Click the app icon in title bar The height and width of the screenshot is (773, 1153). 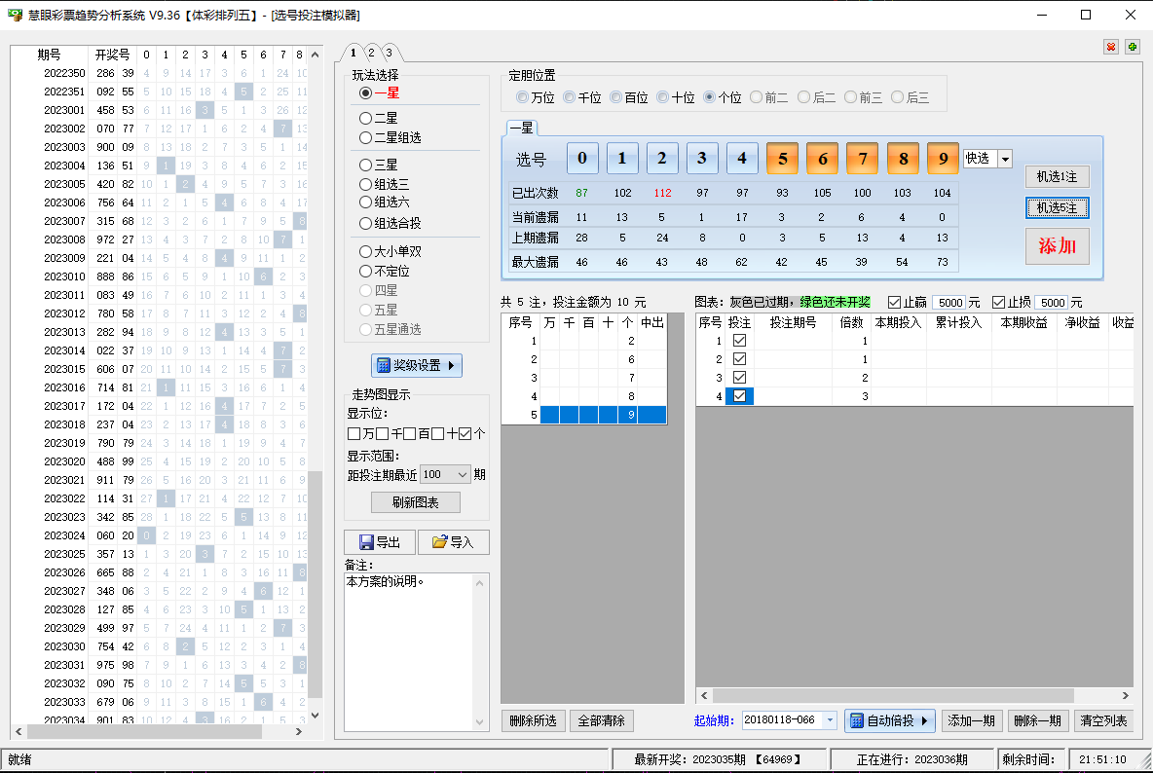15,15
